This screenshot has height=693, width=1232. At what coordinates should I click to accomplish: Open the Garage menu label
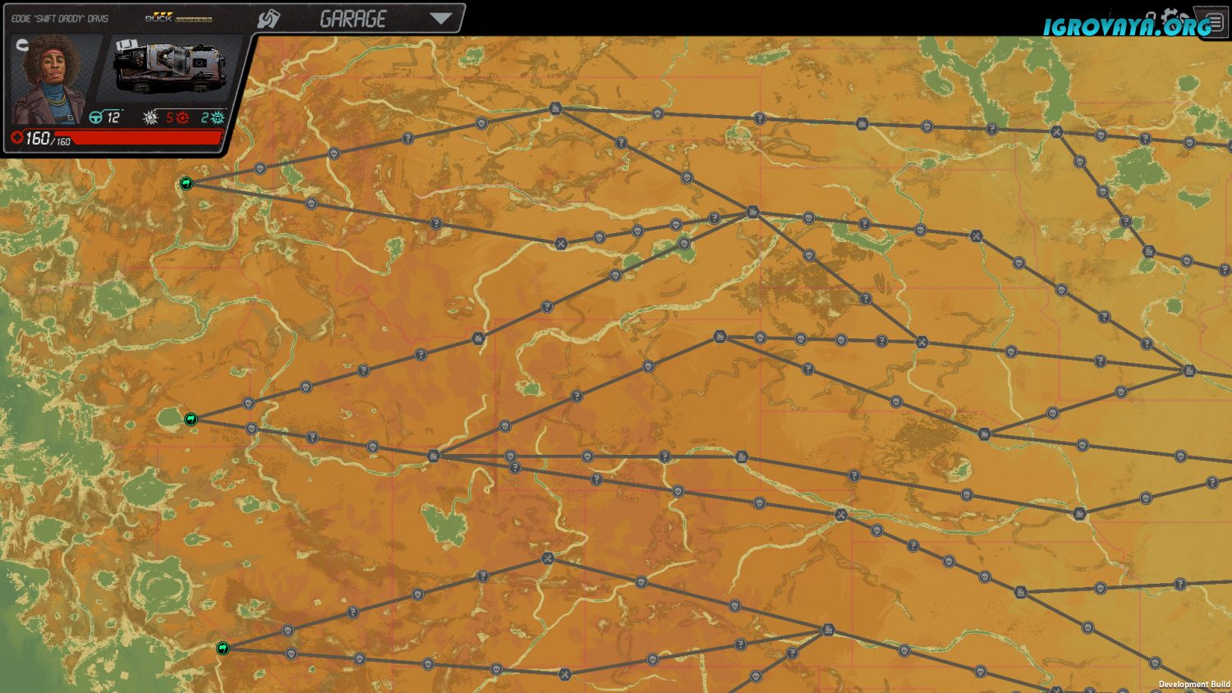(352, 19)
